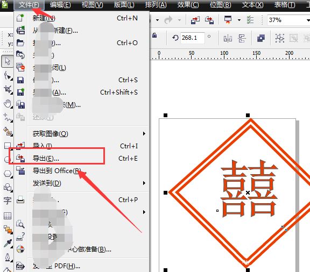Choose 导出到 Office(R)... item
The image size is (310, 272).
click(x=81, y=170)
